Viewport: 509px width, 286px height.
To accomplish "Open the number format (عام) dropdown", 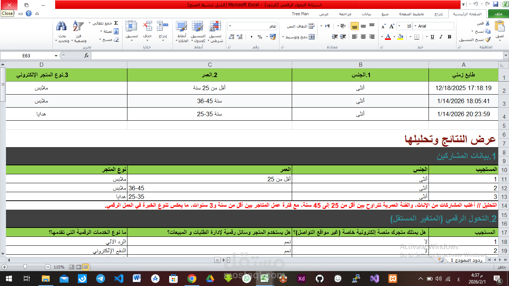I will 230,26.
